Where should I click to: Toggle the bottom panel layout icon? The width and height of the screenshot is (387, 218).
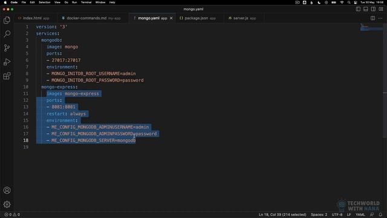366,9
